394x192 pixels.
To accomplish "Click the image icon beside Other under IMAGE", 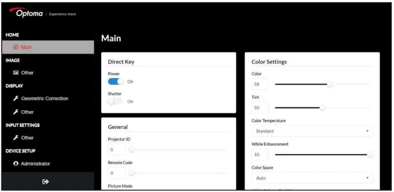I will point(16,73).
